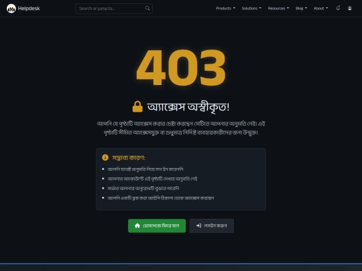The image size is (362, 271).
Task: Expand the Resources dropdown menu
Action: pyautogui.click(x=278, y=8)
